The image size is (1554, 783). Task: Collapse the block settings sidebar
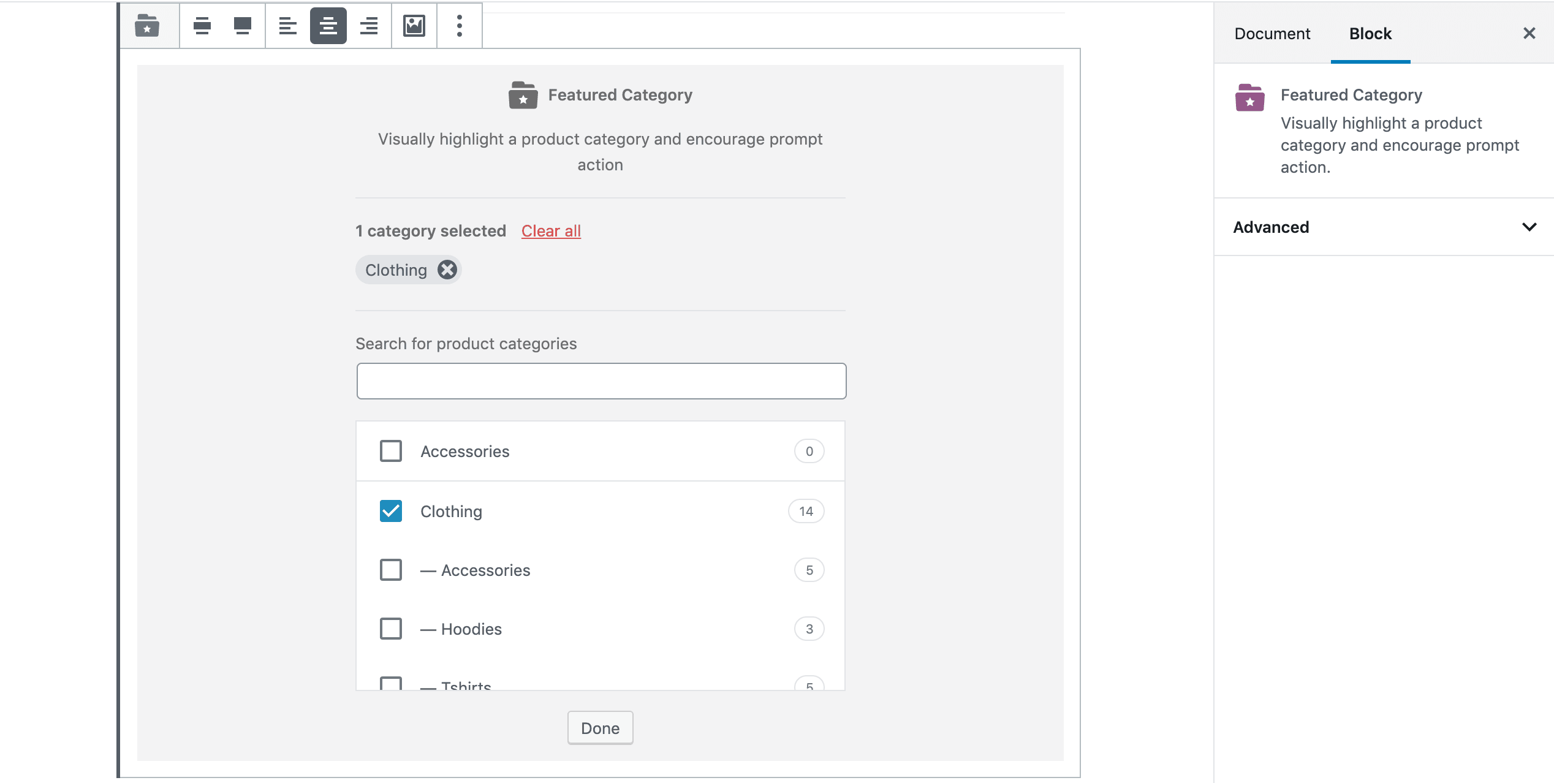point(1529,33)
